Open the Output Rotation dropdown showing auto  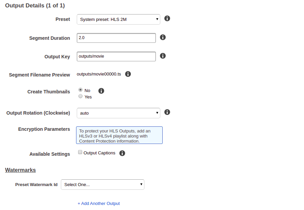click(118, 113)
